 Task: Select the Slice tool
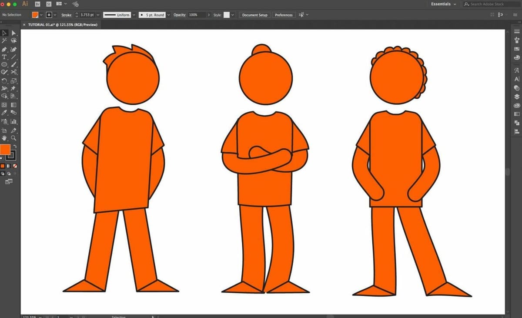(14, 130)
